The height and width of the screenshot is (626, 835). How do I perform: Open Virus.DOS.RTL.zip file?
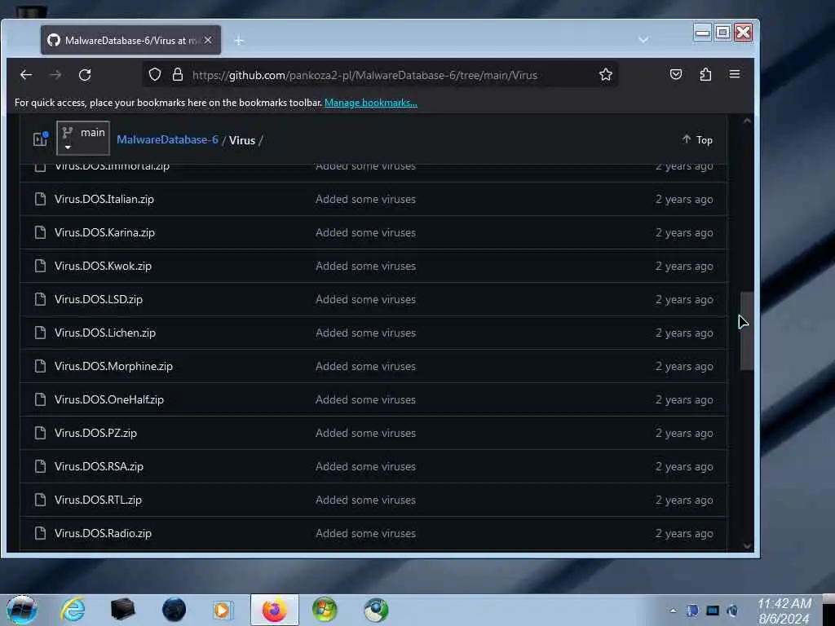click(x=98, y=500)
